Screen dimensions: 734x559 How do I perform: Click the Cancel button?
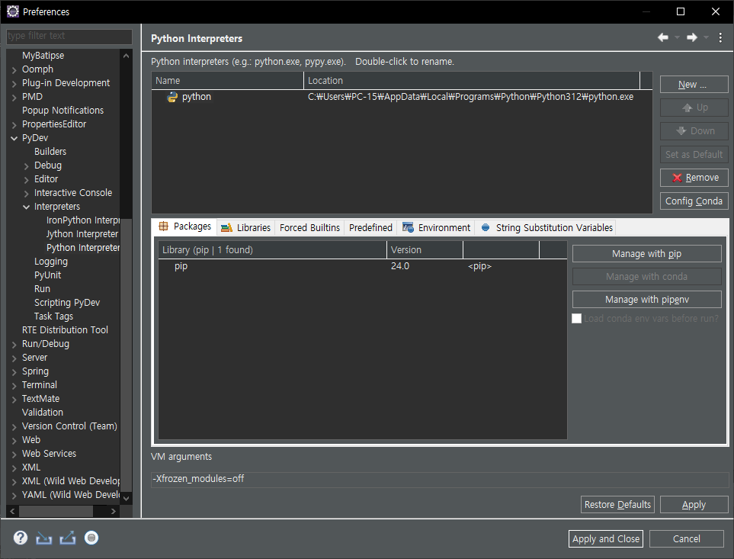click(686, 539)
